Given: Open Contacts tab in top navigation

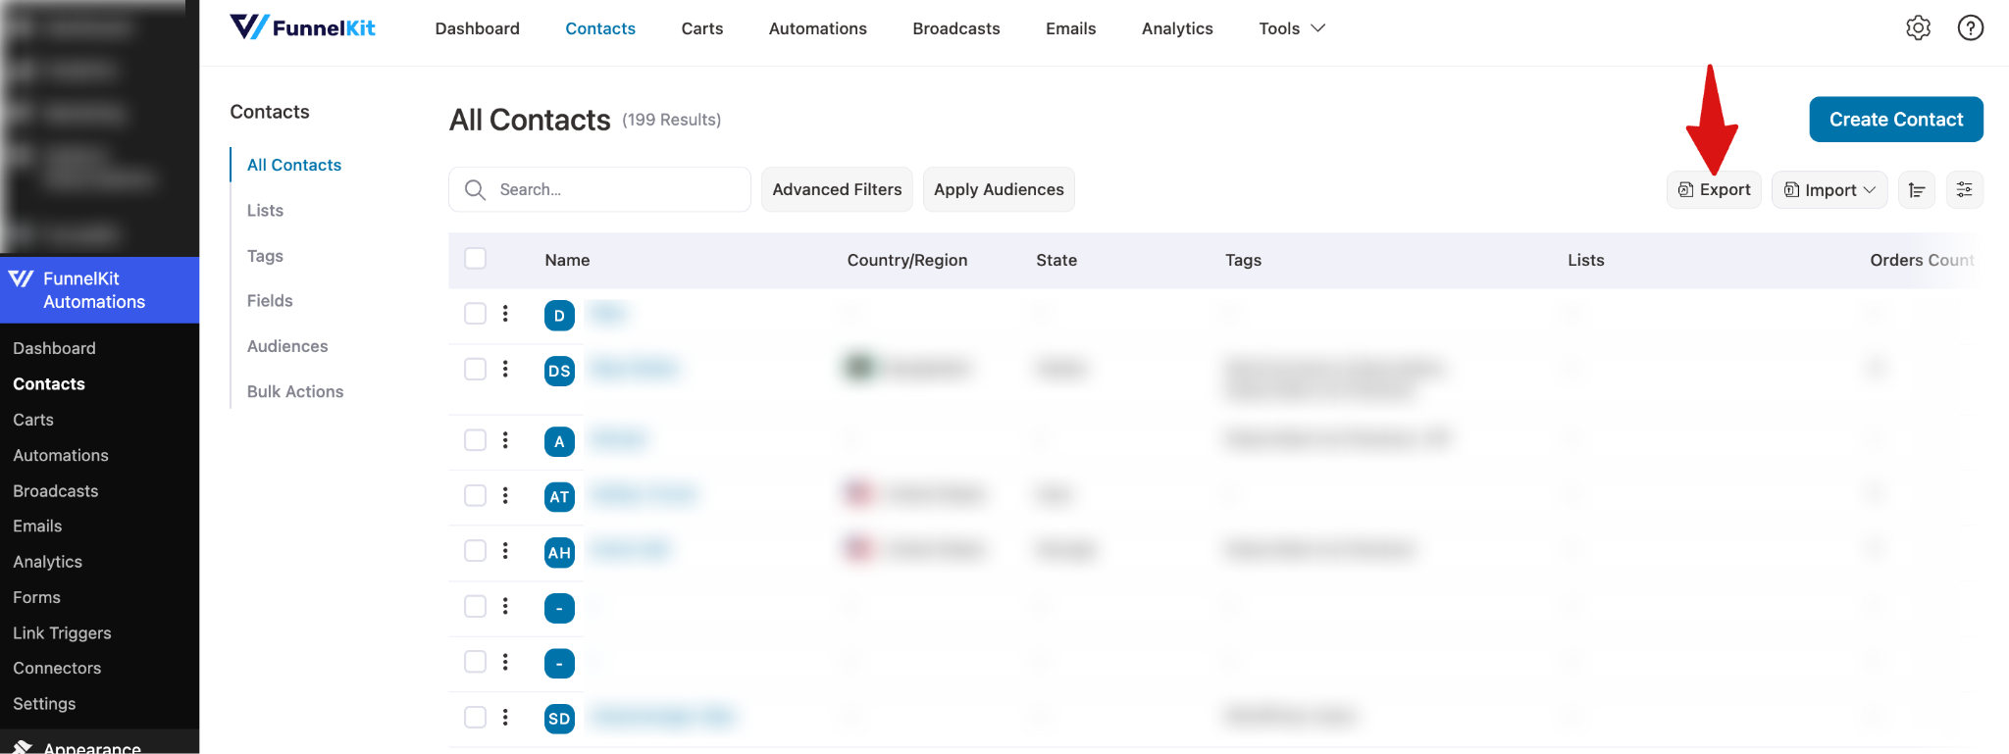Looking at the screenshot, I should [600, 28].
